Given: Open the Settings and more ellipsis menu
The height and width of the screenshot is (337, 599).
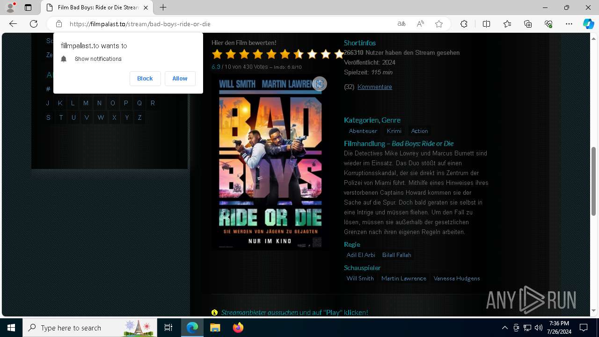Looking at the screenshot, I should point(569,24).
